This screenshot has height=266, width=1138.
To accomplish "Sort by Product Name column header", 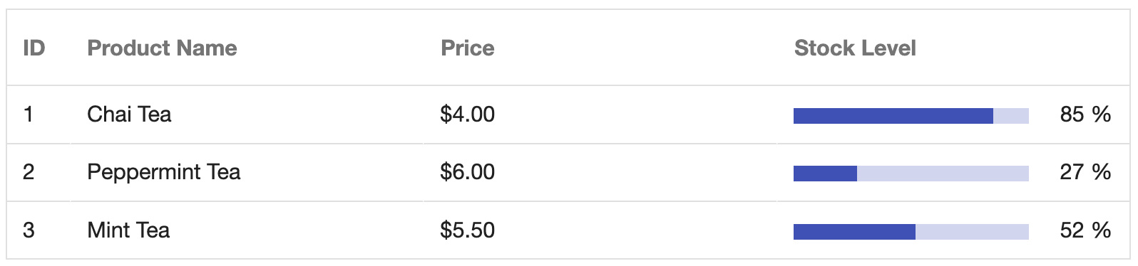I will (x=162, y=48).
